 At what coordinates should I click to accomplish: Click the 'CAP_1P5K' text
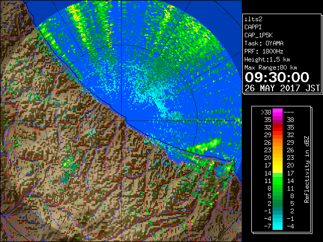pyautogui.click(x=258, y=35)
